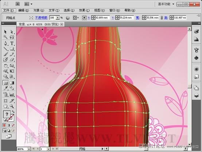This screenshot has height=152, width=202.
Task: Launch Adobe Bridge via Br icon
Action: tap(18, 4)
